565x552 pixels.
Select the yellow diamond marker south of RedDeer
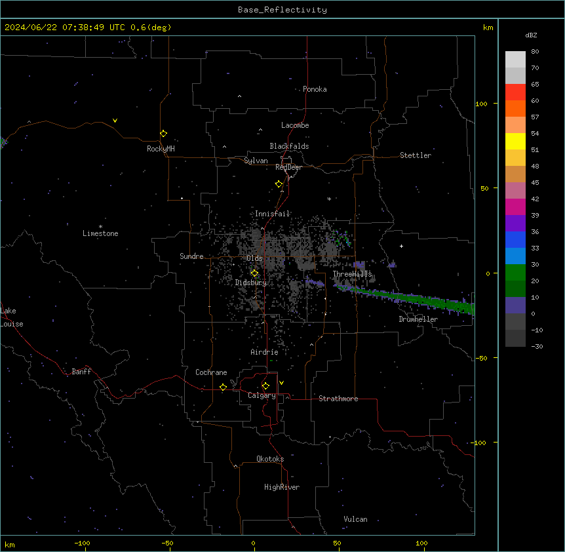tap(279, 184)
